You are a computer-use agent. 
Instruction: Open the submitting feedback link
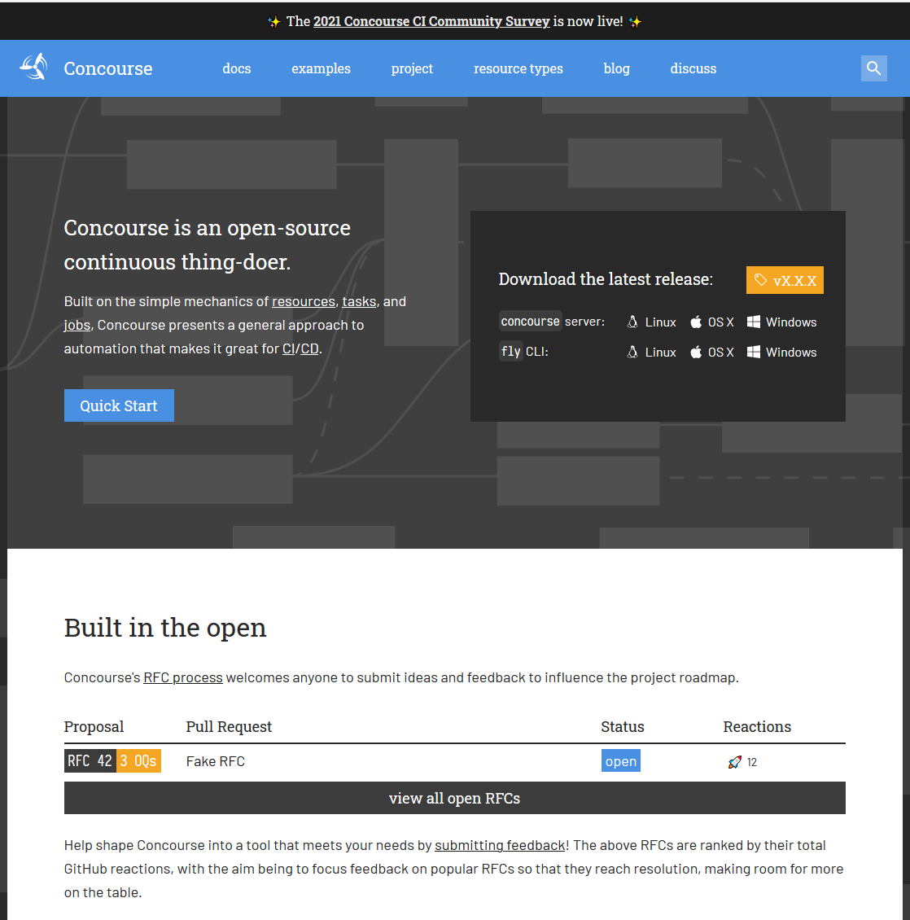500,845
